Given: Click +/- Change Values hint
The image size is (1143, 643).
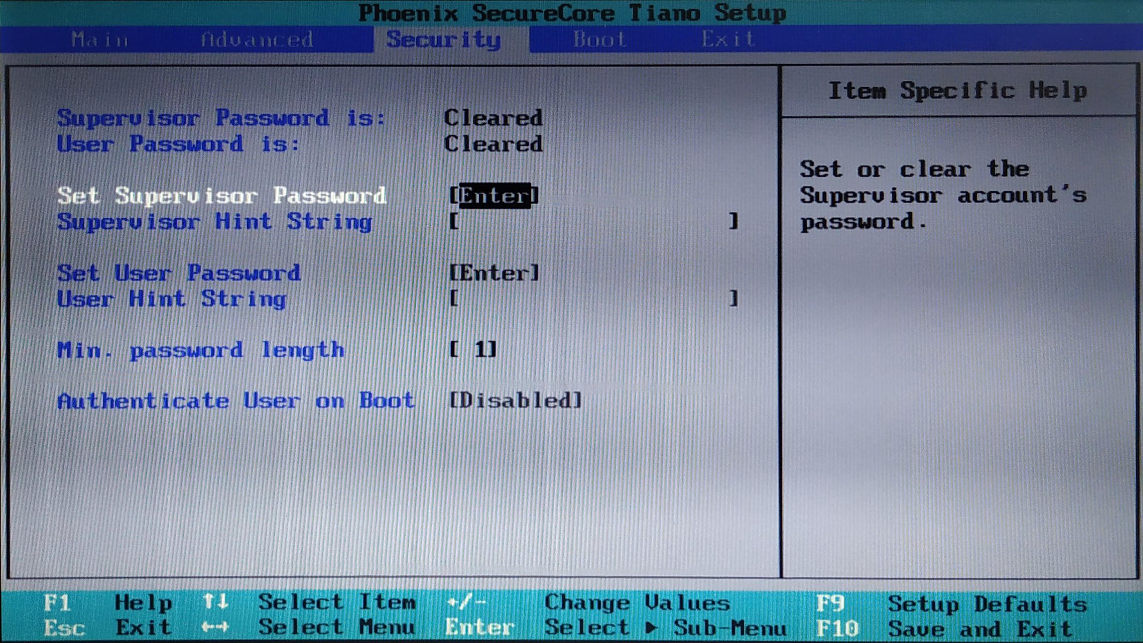Looking at the screenshot, I should tap(588, 603).
